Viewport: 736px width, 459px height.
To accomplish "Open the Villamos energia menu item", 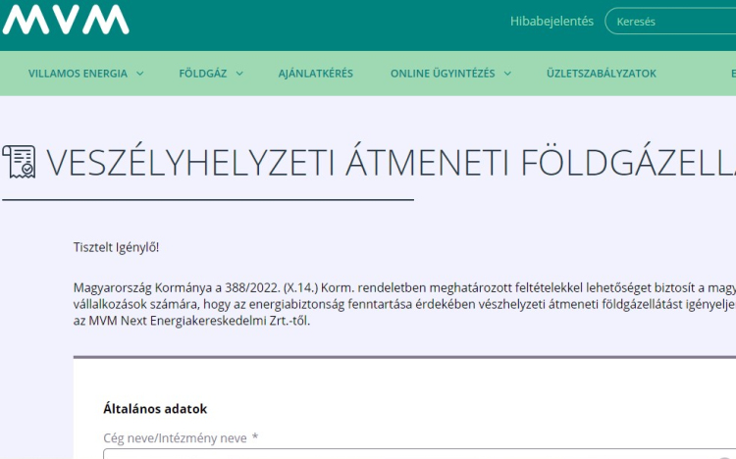I will point(78,74).
